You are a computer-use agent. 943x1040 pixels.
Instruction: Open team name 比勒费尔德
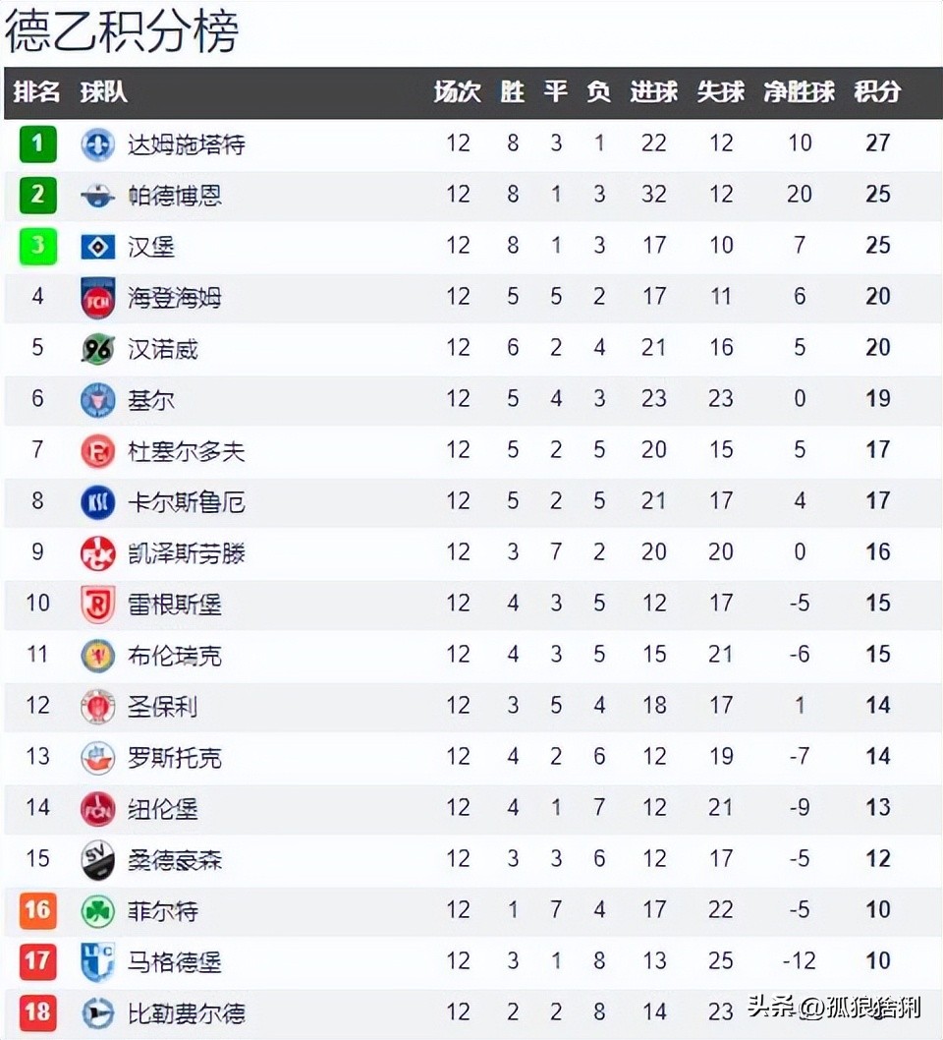186,1013
